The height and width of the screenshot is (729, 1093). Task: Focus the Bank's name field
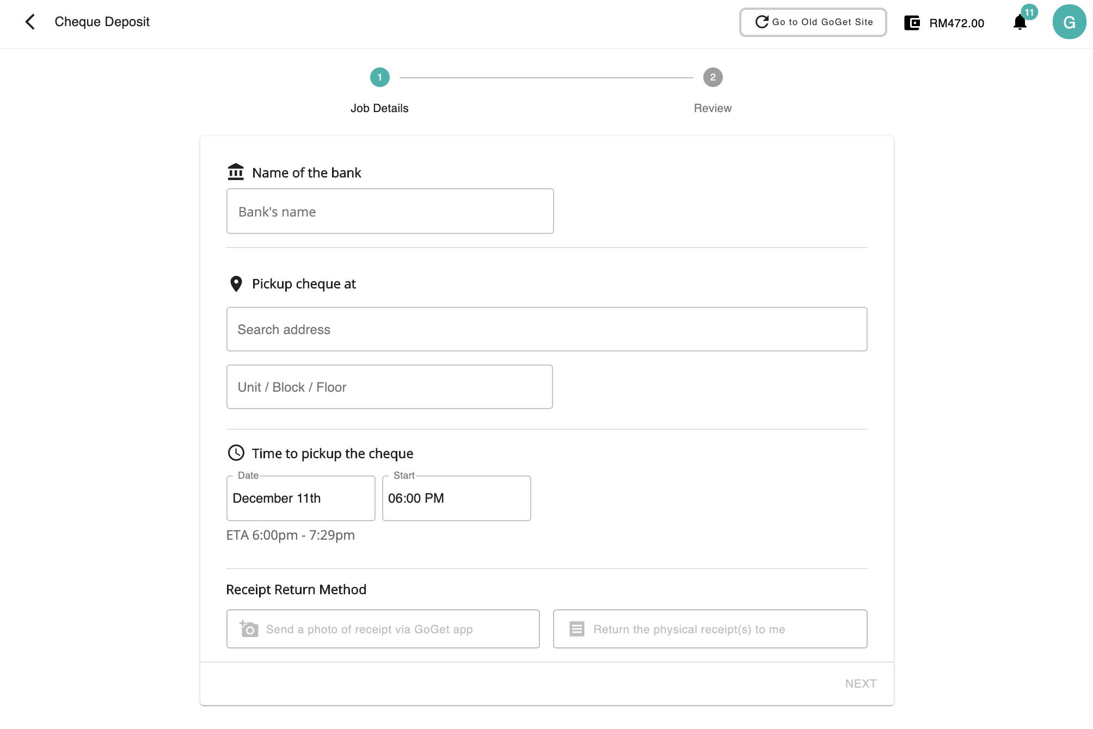coord(390,212)
